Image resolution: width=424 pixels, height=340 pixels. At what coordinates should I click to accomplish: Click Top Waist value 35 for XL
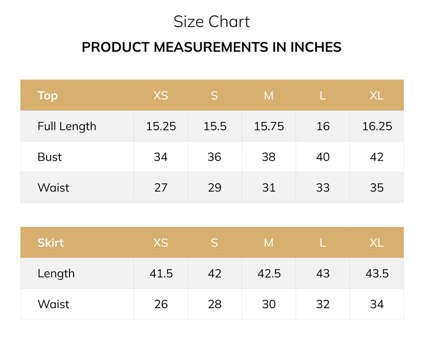coord(377,187)
